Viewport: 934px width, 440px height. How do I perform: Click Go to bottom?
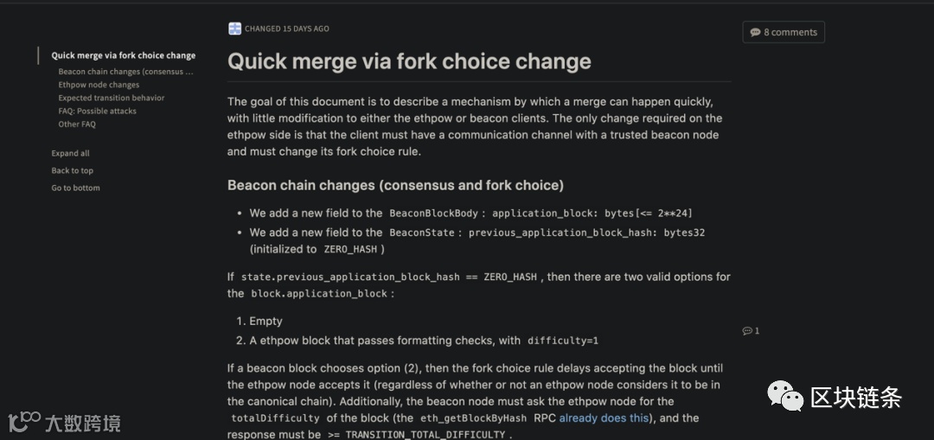point(75,188)
